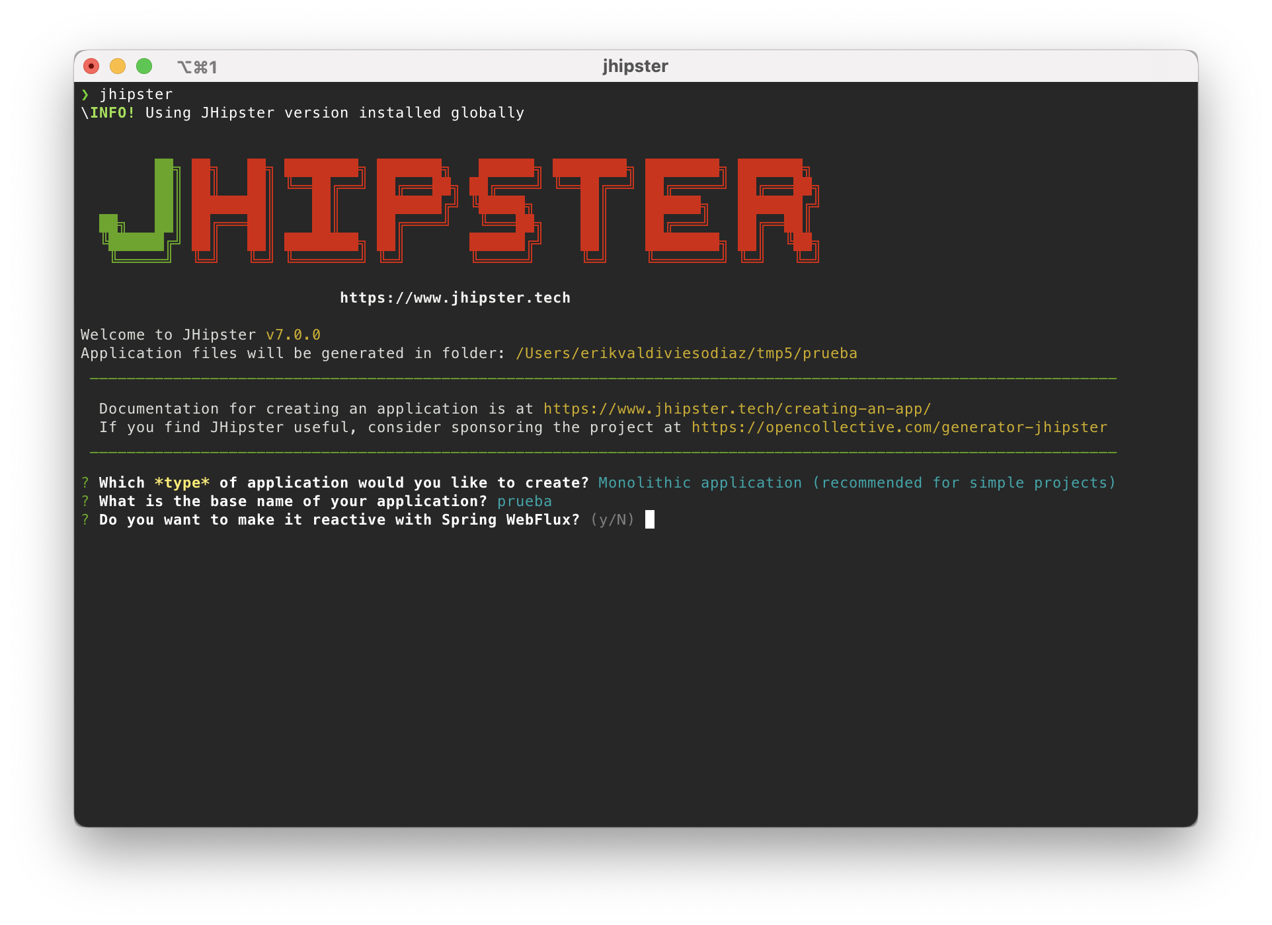Click the ⌥⌘1 shortcut indicator in the title bar
Screen dimensions: 1272x925
pos(197,67)
